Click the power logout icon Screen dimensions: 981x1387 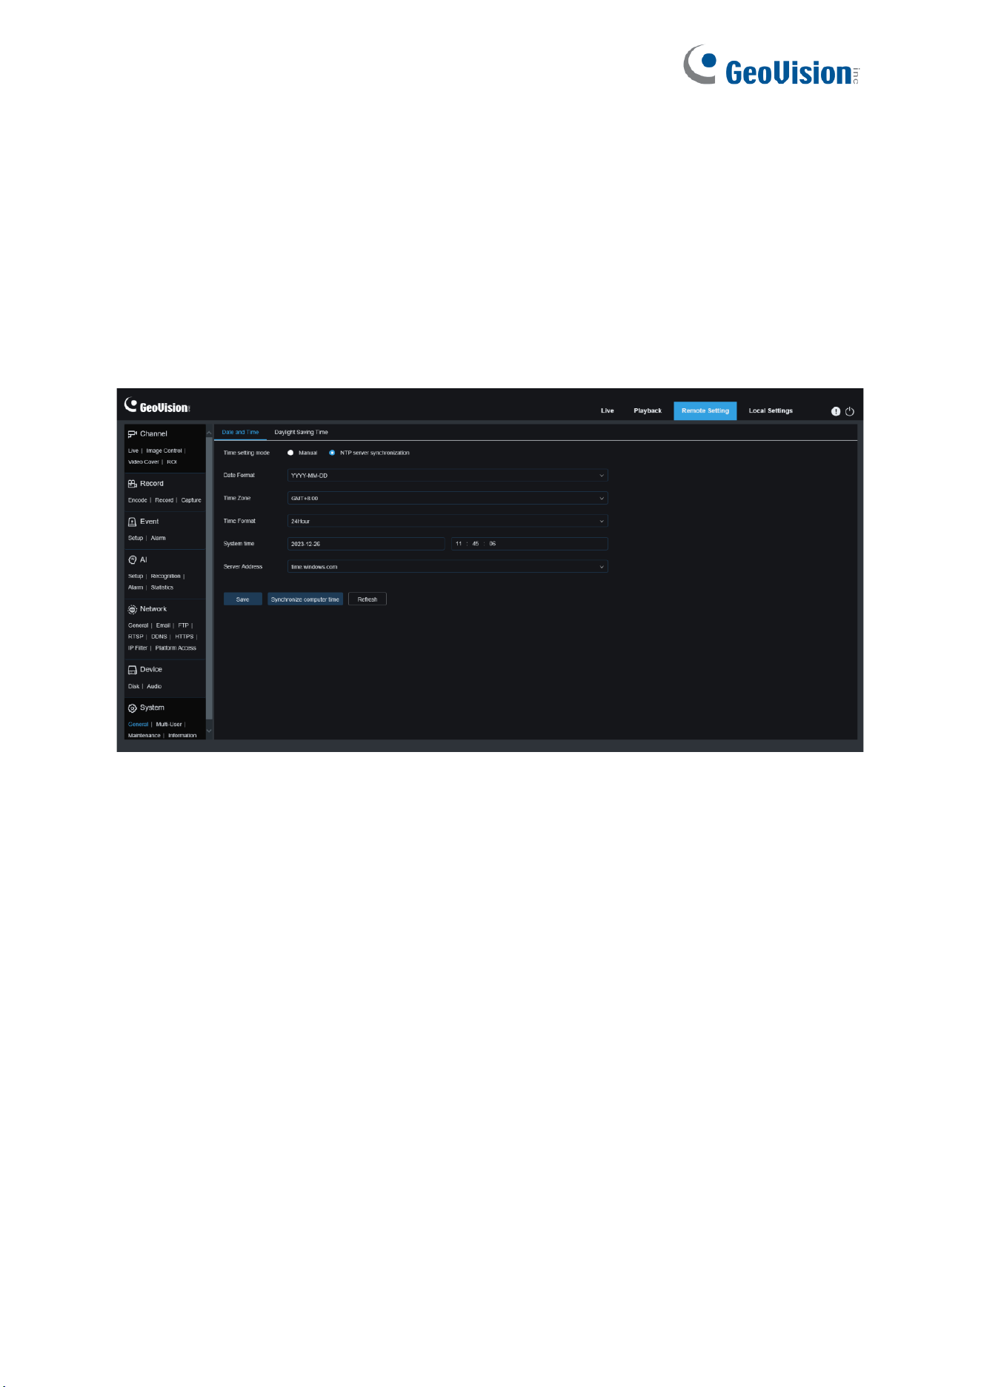pyautogui.click(x=850, y=411)
